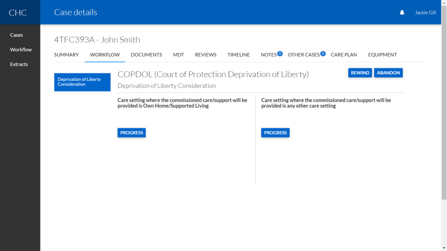Screen dimensions: 447x251
Task: Open the Reviews tab
Action: pos(205,55)
